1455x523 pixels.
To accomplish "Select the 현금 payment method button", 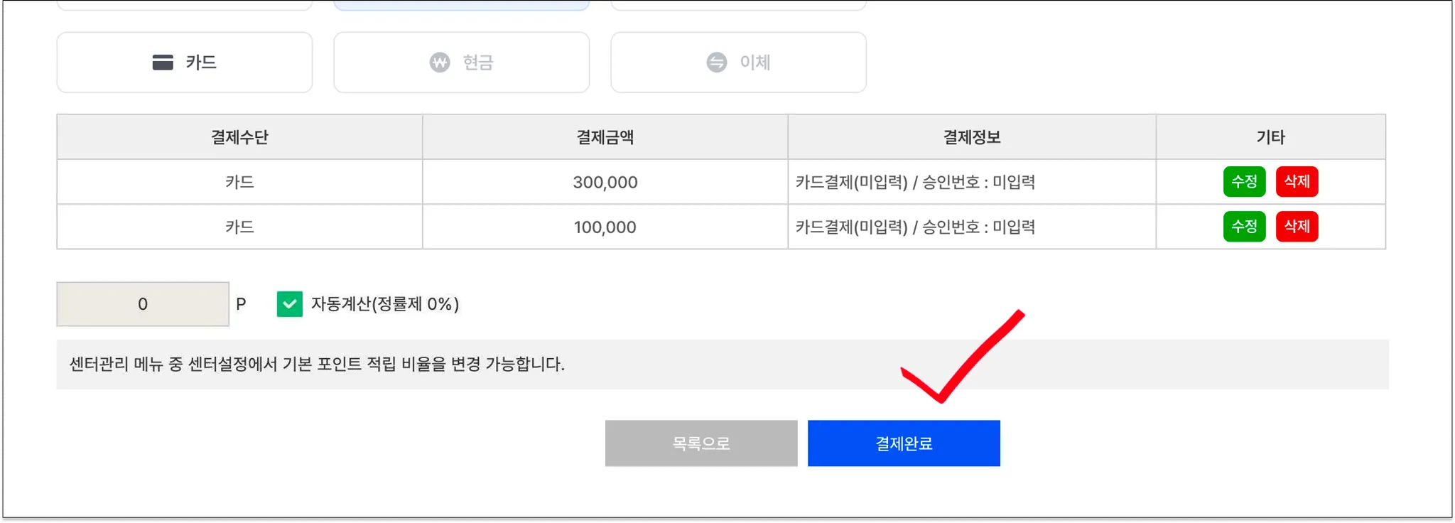I will (x=462, y=63).
